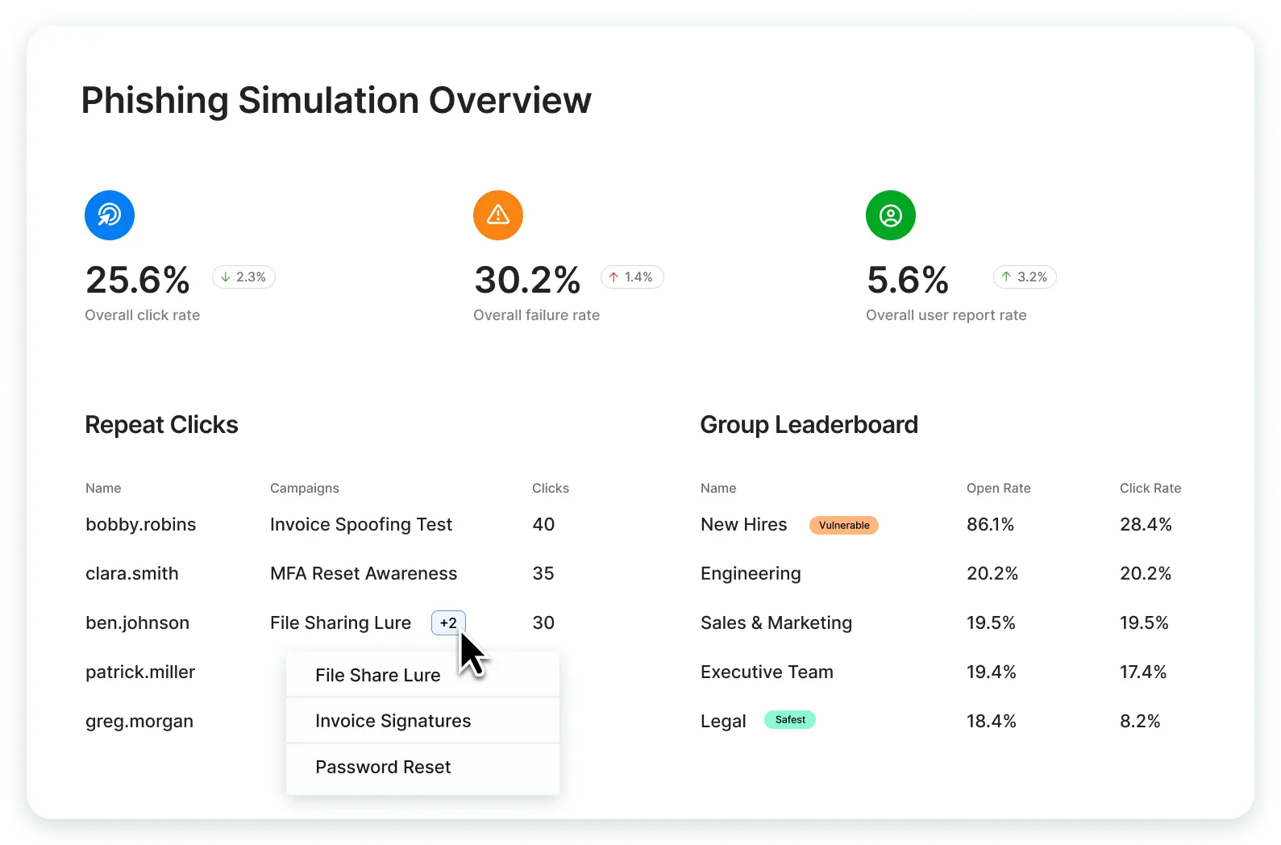This screenshot has width=1281, height=845.
Task: Click the 40 clicks value for bobby.robins
Action: (x=543, y=524)
